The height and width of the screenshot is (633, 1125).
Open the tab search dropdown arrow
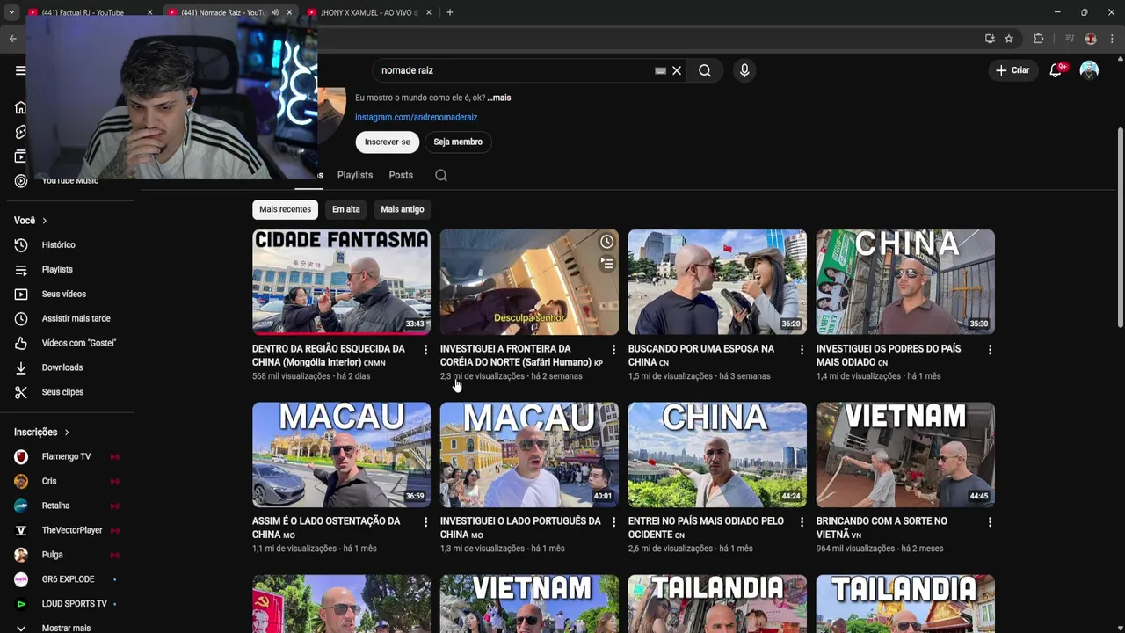[x=11, y=12]
